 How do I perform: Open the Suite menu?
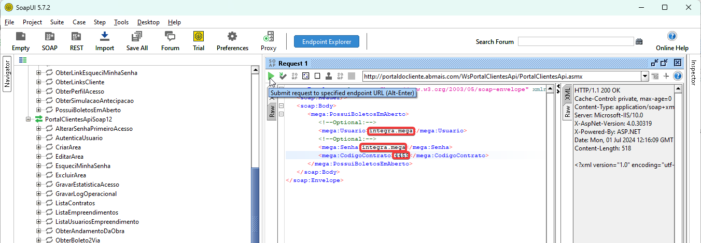(x=57, y=22)
